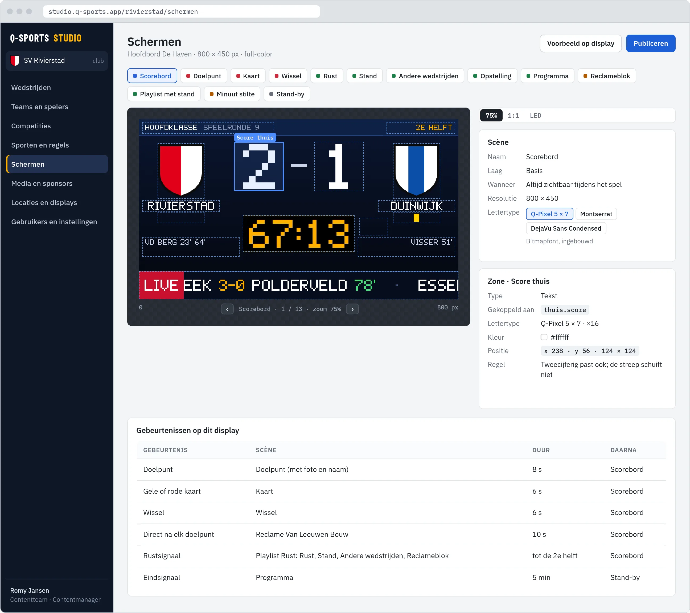This screenshot has width=690, height=613.
Task: Open the Reclameblok scene tab
Action: [607, 76]
